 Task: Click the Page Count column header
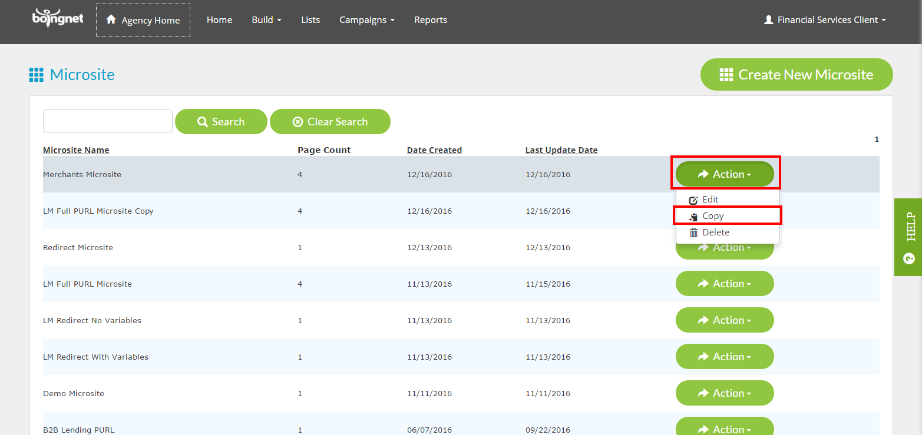click(324, 150)
